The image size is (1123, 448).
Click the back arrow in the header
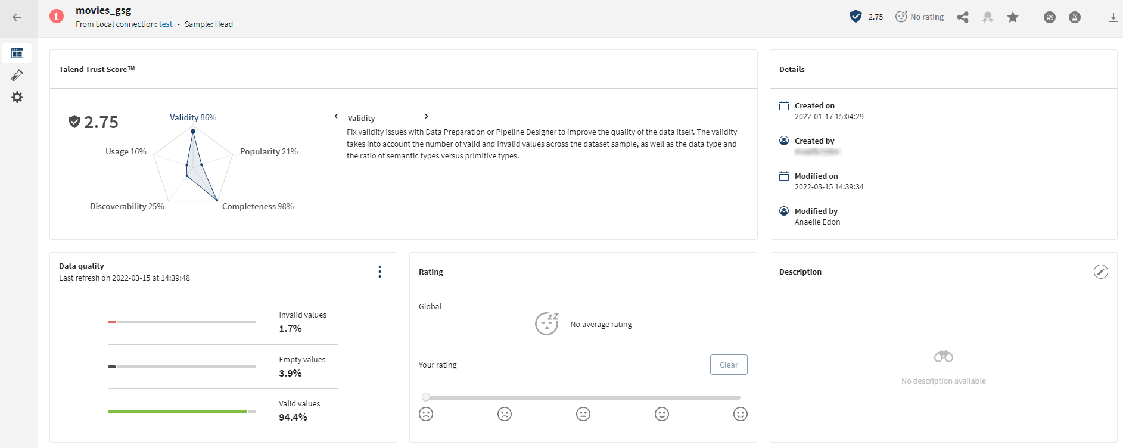(x=17, y=17)
